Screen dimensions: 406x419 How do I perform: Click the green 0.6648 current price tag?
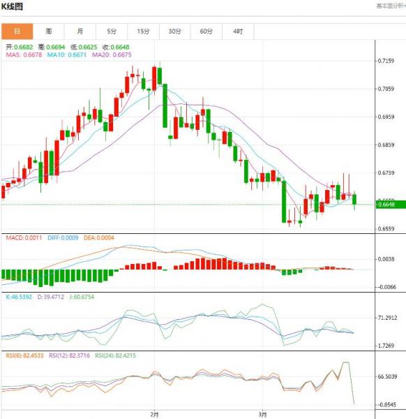click(x=391, y=205)
